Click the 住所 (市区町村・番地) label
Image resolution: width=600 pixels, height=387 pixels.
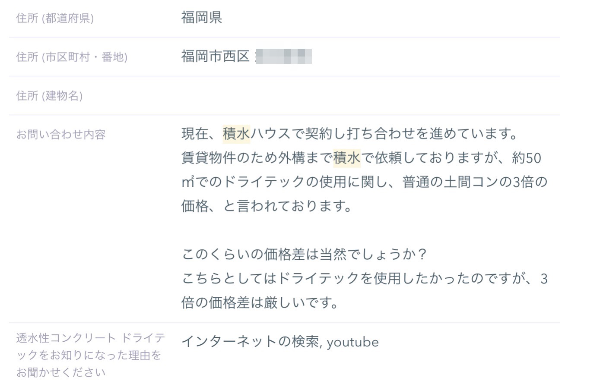(72, 57)
